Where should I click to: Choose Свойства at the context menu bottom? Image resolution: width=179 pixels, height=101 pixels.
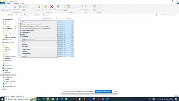[x=25, y=56]
